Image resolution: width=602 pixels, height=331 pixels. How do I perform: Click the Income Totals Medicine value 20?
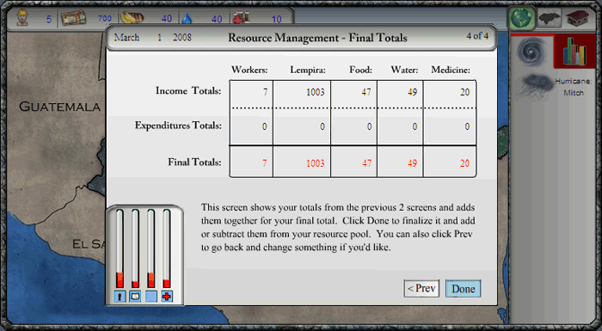[x=464, y=92]
